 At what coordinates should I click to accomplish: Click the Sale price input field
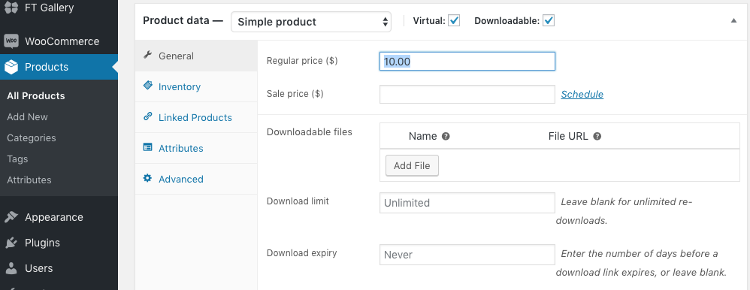467,94
